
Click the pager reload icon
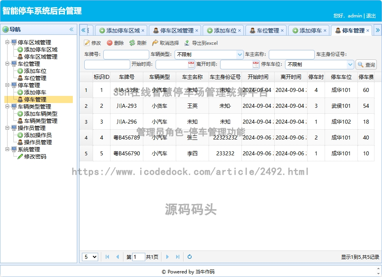[x=190, y=257]
